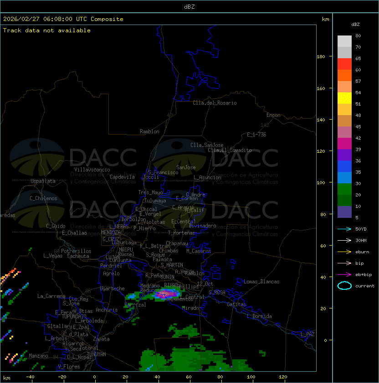379x383 pixels.
Task: Select the red 60-65 dBZ color swatch
Action: (344, 64)
